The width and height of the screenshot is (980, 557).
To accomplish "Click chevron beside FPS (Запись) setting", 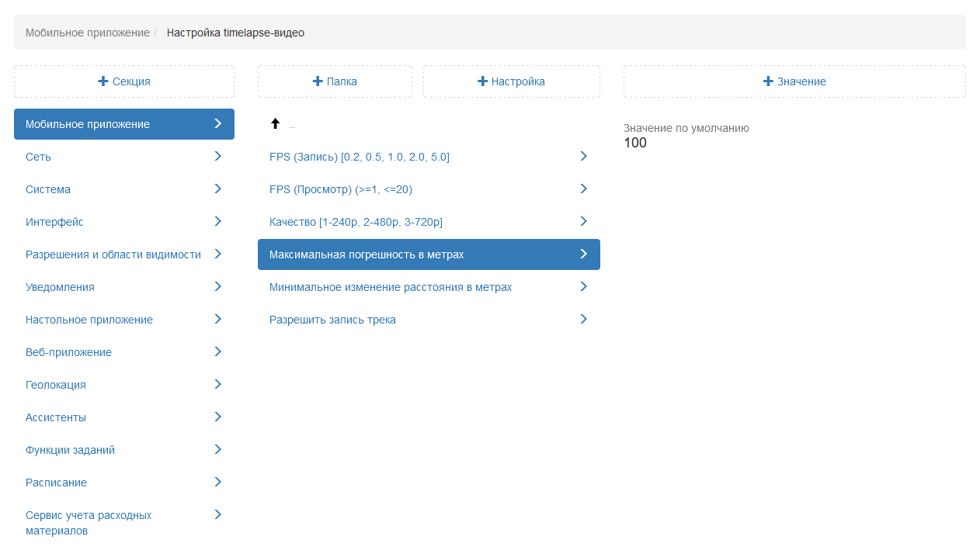I will (583, 157).
